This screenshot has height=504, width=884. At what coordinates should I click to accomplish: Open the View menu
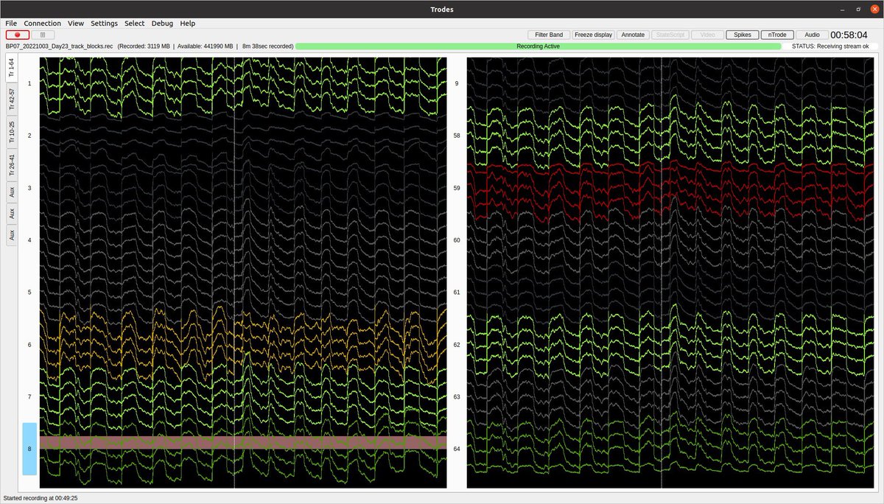75,23
